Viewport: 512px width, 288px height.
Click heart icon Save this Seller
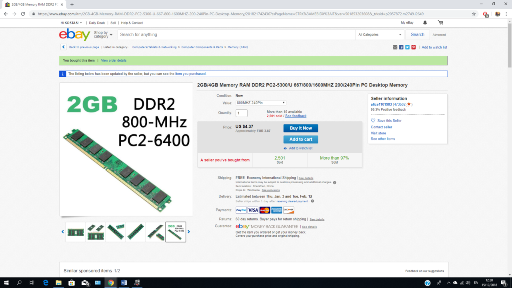(373, 120)
